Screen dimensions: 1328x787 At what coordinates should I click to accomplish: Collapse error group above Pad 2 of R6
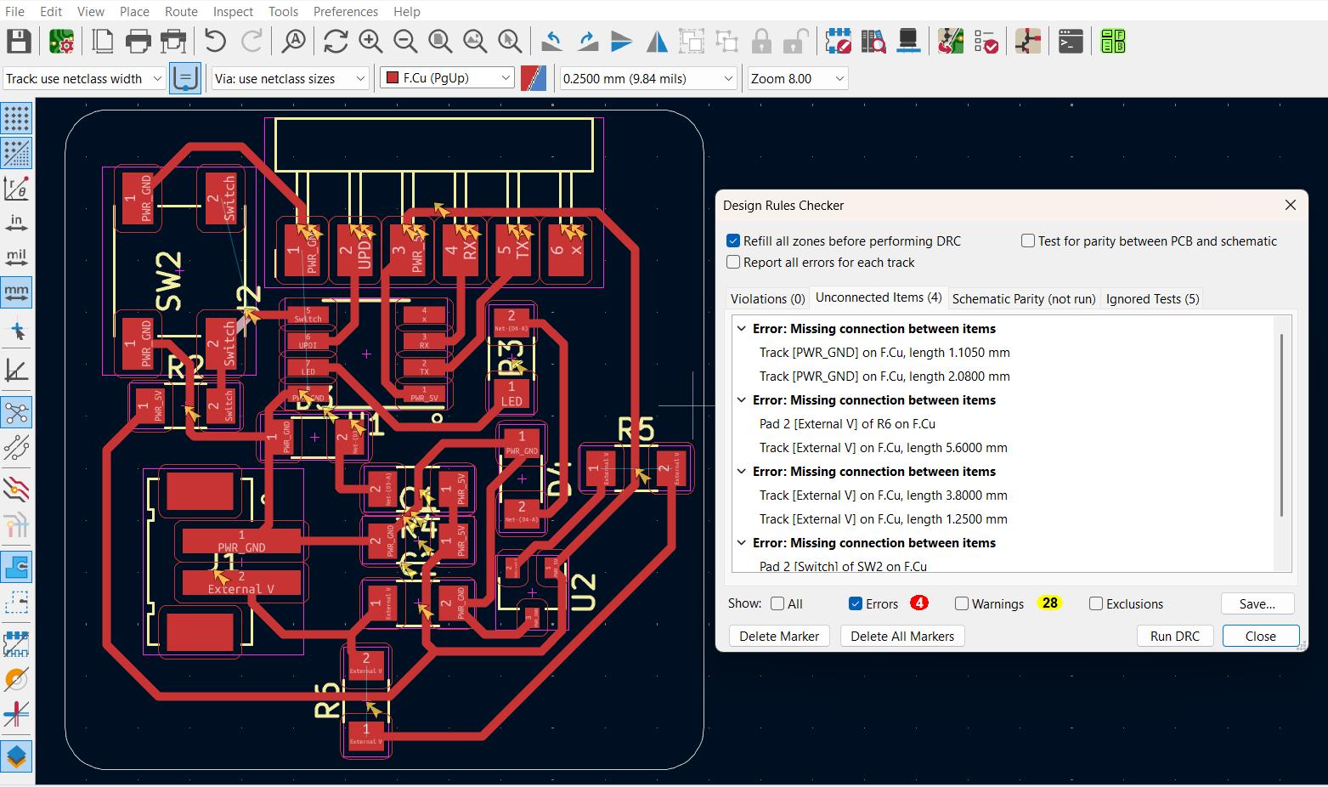pyautogui.click(x=742, y=399)
